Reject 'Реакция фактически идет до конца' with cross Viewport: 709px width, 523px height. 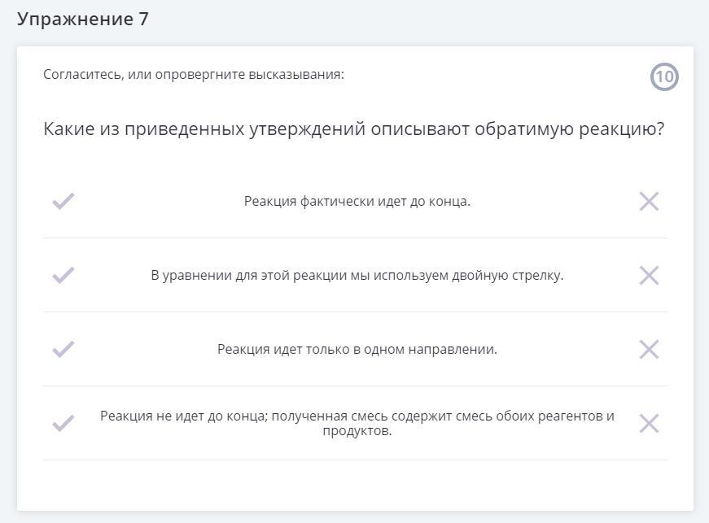pos(649,201)
